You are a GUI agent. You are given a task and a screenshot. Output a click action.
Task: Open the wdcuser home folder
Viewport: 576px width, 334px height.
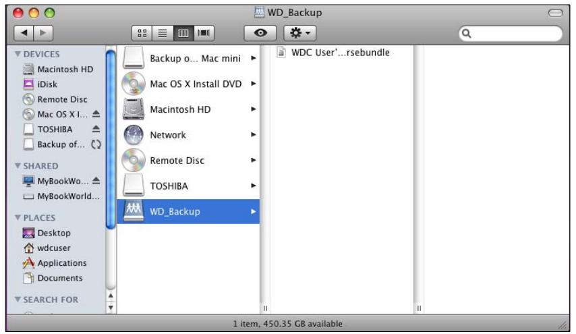[x=47, y=248]
